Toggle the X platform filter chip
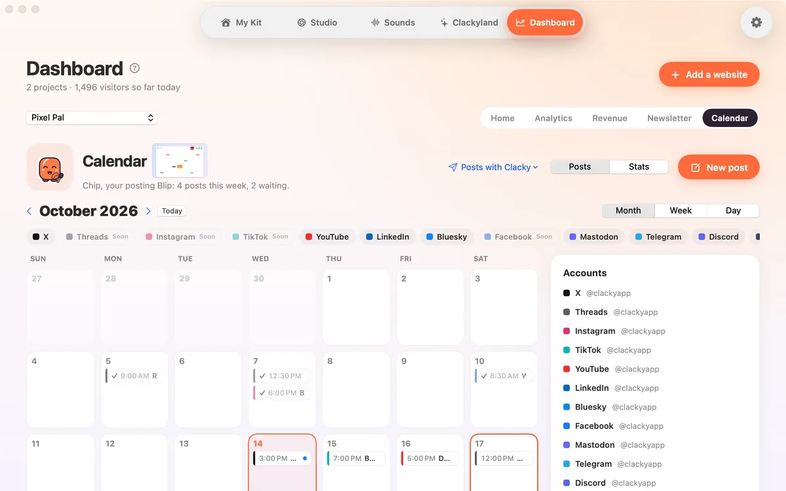Image resolution: width=786 pixels, height=491 pixels. pyautogui.click(x=41, y=237)
